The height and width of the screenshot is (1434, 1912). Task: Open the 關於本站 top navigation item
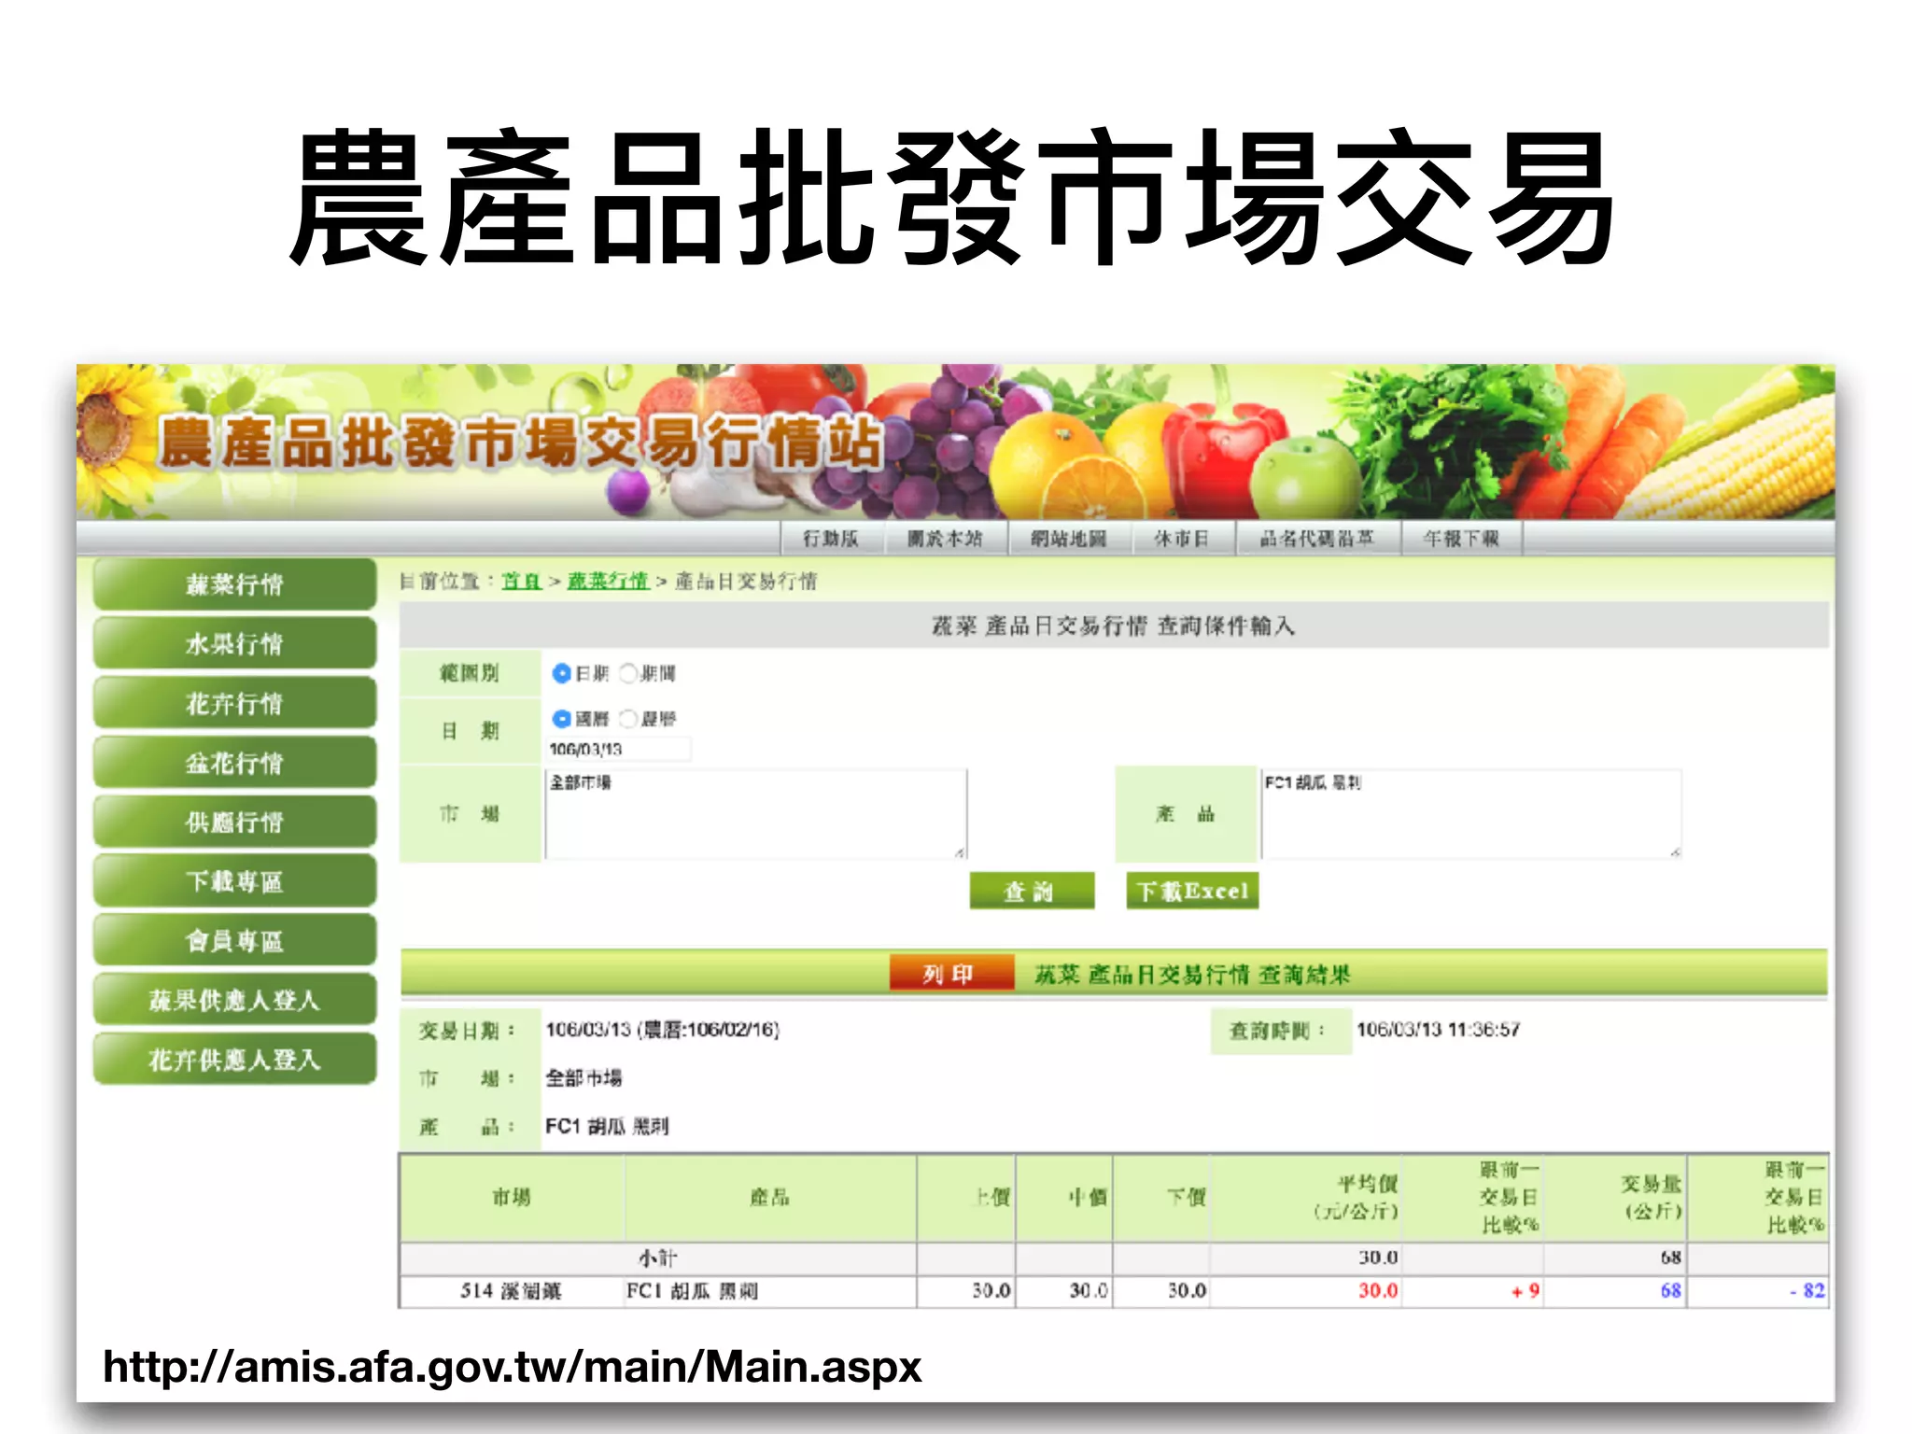[945, 539]
